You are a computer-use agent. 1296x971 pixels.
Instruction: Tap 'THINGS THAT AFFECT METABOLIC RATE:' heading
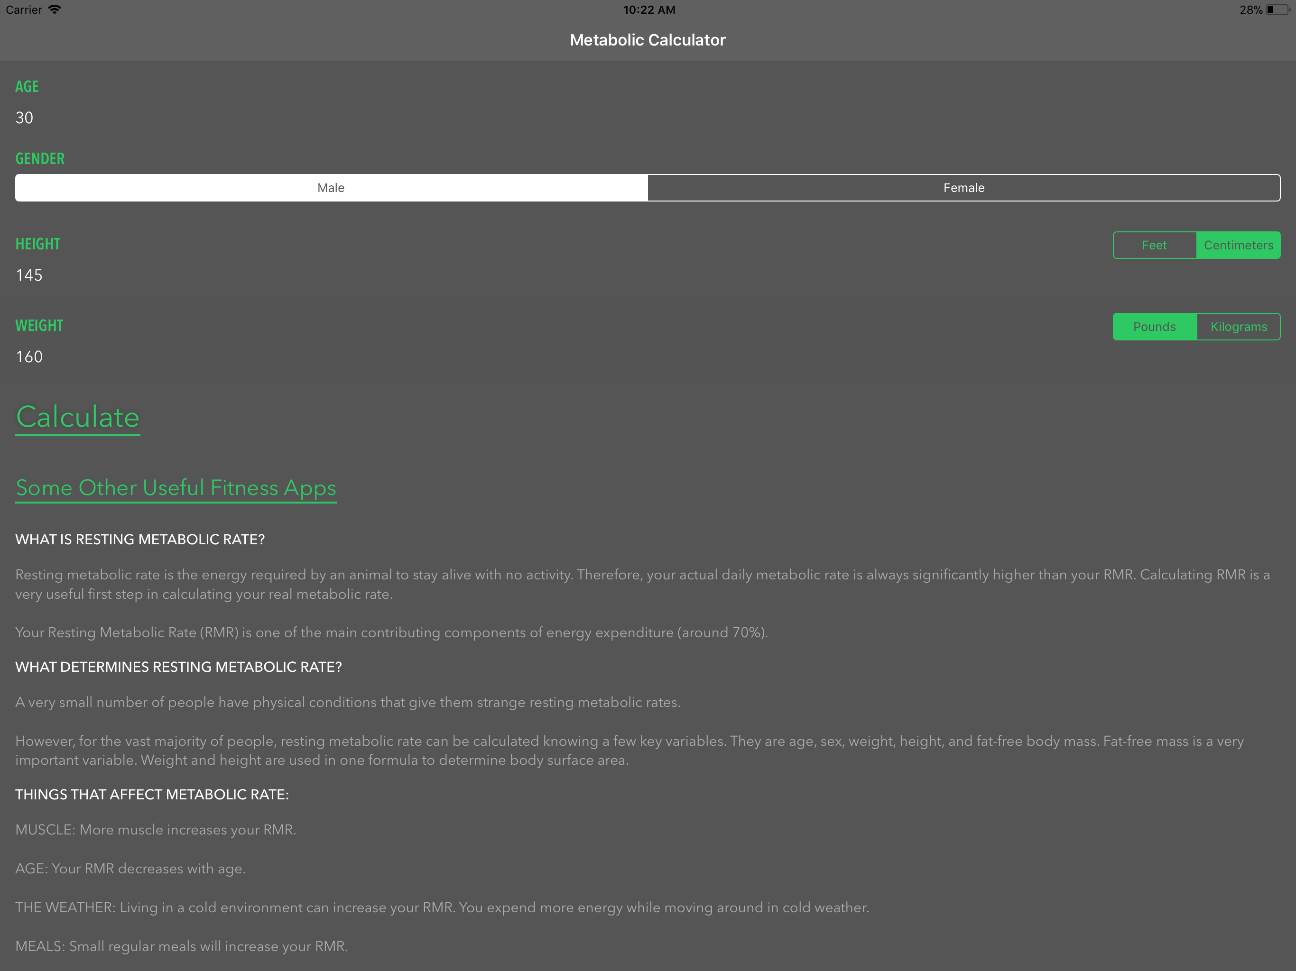[x=152, y=795]
